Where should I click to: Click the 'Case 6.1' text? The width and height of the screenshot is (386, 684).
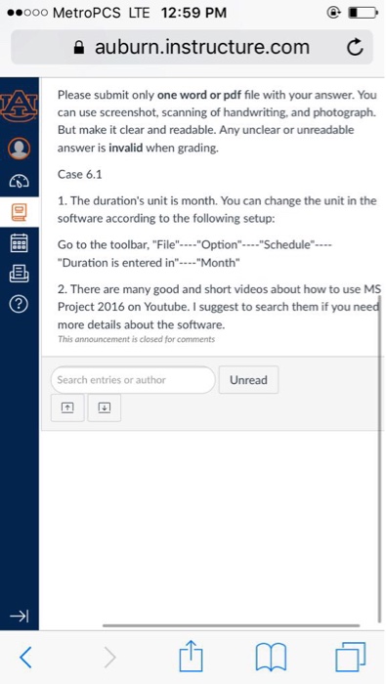[x=80, y=175]
